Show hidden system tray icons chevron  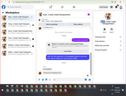[x=110, y=90]
